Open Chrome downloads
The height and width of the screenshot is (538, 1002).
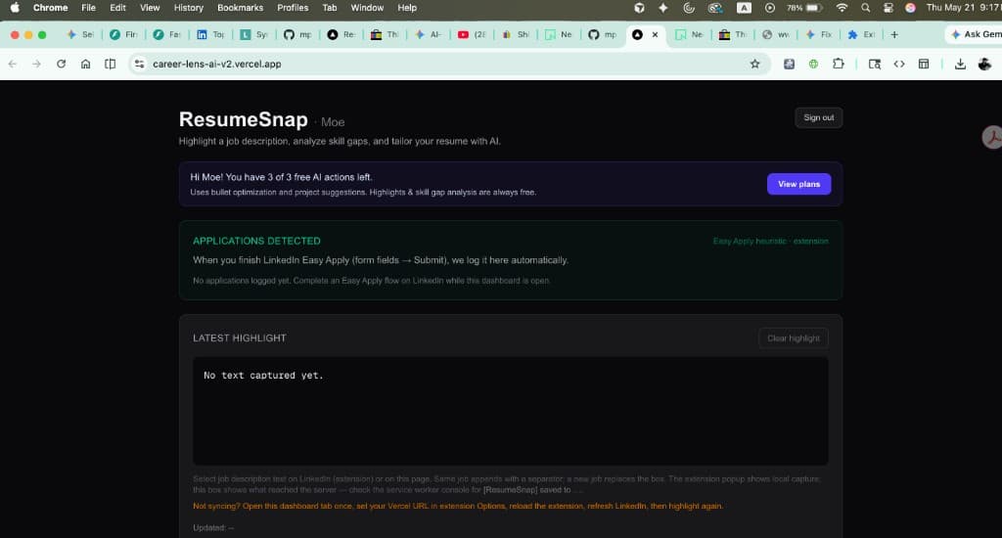coord(960,64)
